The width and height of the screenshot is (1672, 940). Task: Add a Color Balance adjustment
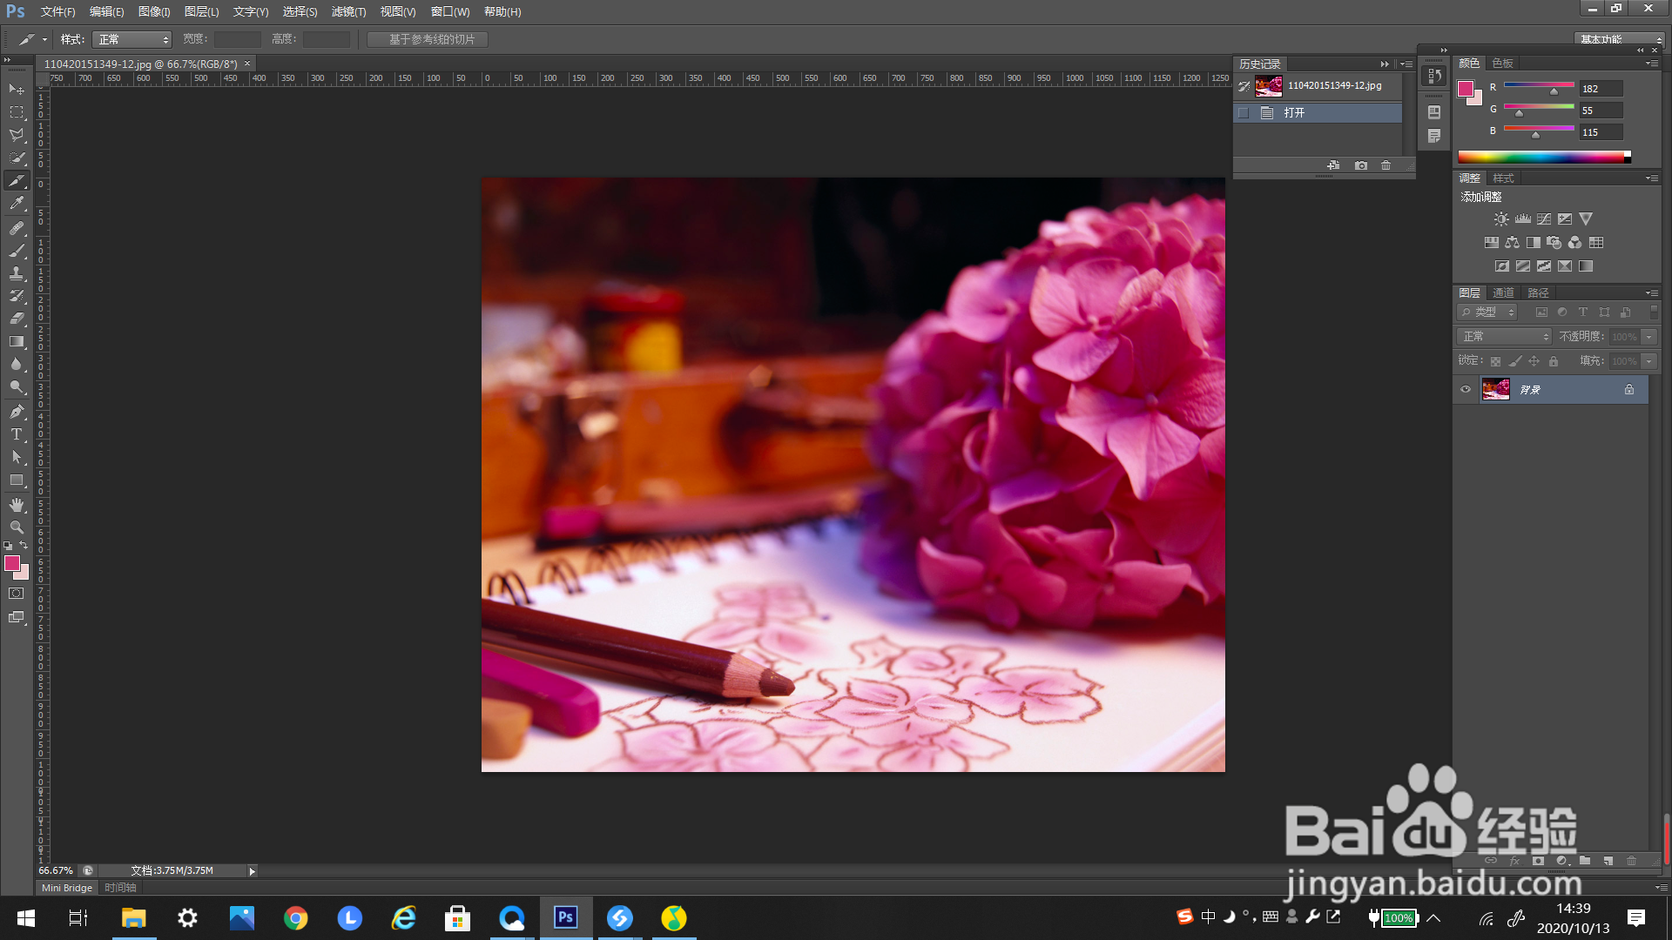1513,243
